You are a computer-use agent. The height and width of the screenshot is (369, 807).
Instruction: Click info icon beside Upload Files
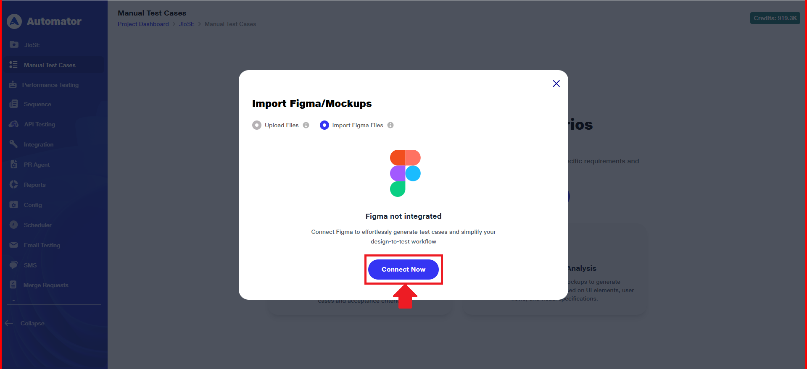(x=306, y=125)
